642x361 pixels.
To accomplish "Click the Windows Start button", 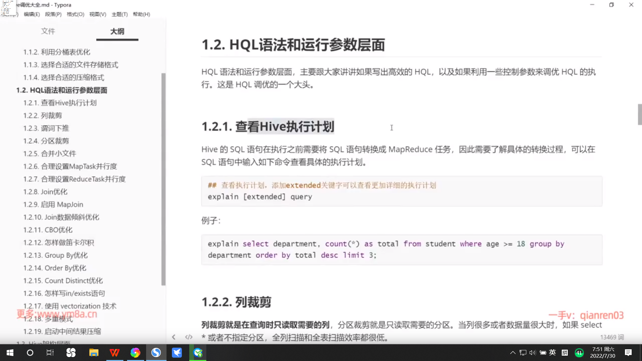I will pyautogui.click(x=10, y=353).
